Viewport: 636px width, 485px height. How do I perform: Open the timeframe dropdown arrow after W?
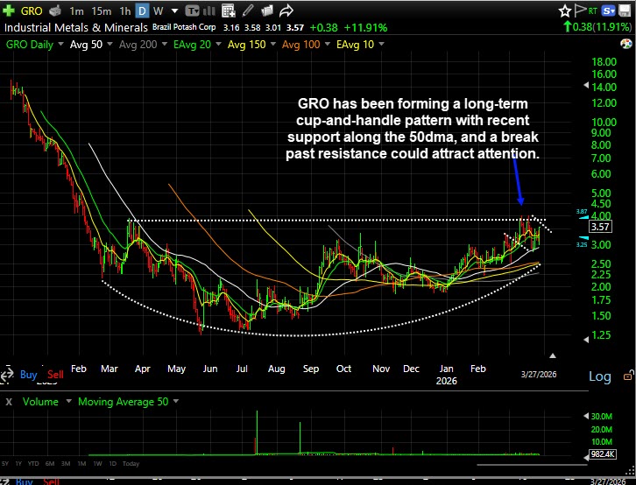point(174,11)
